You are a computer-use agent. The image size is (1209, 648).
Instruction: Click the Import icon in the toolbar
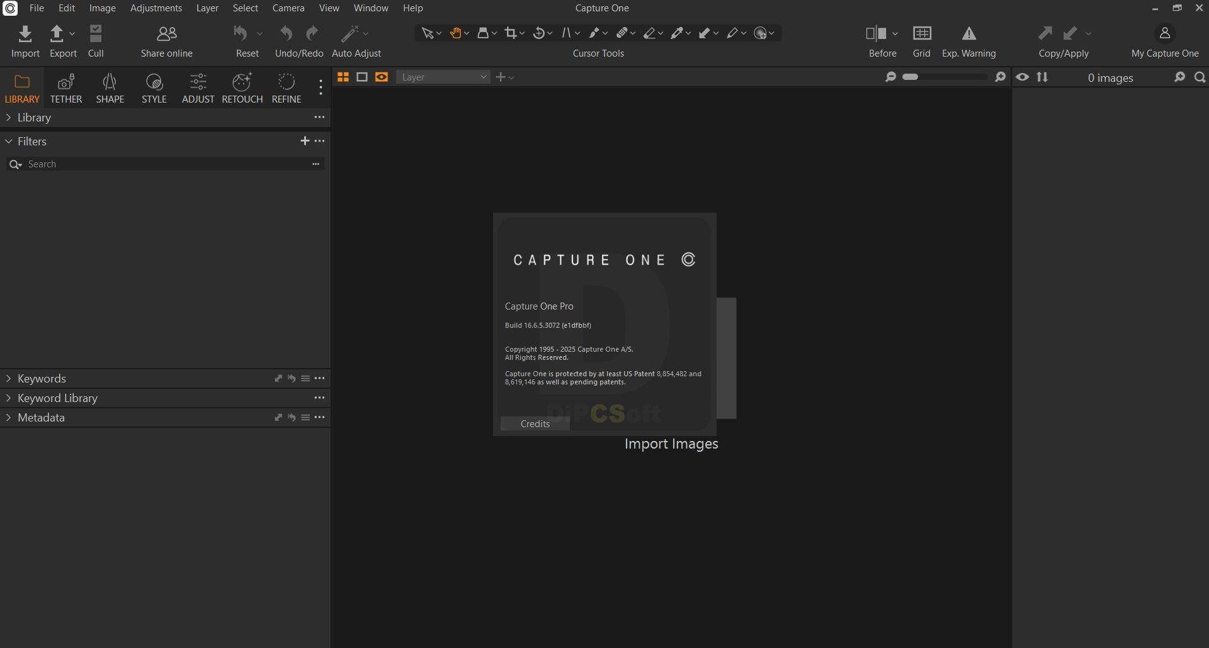click(25, 33)
